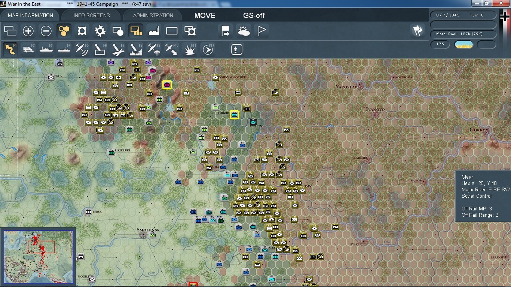Click the hex info tooltip panel
Screen dimensions: 511x287
(483, 196)
